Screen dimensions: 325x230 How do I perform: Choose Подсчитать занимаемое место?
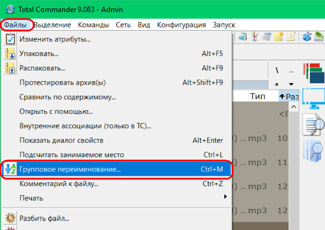(117, 155)
